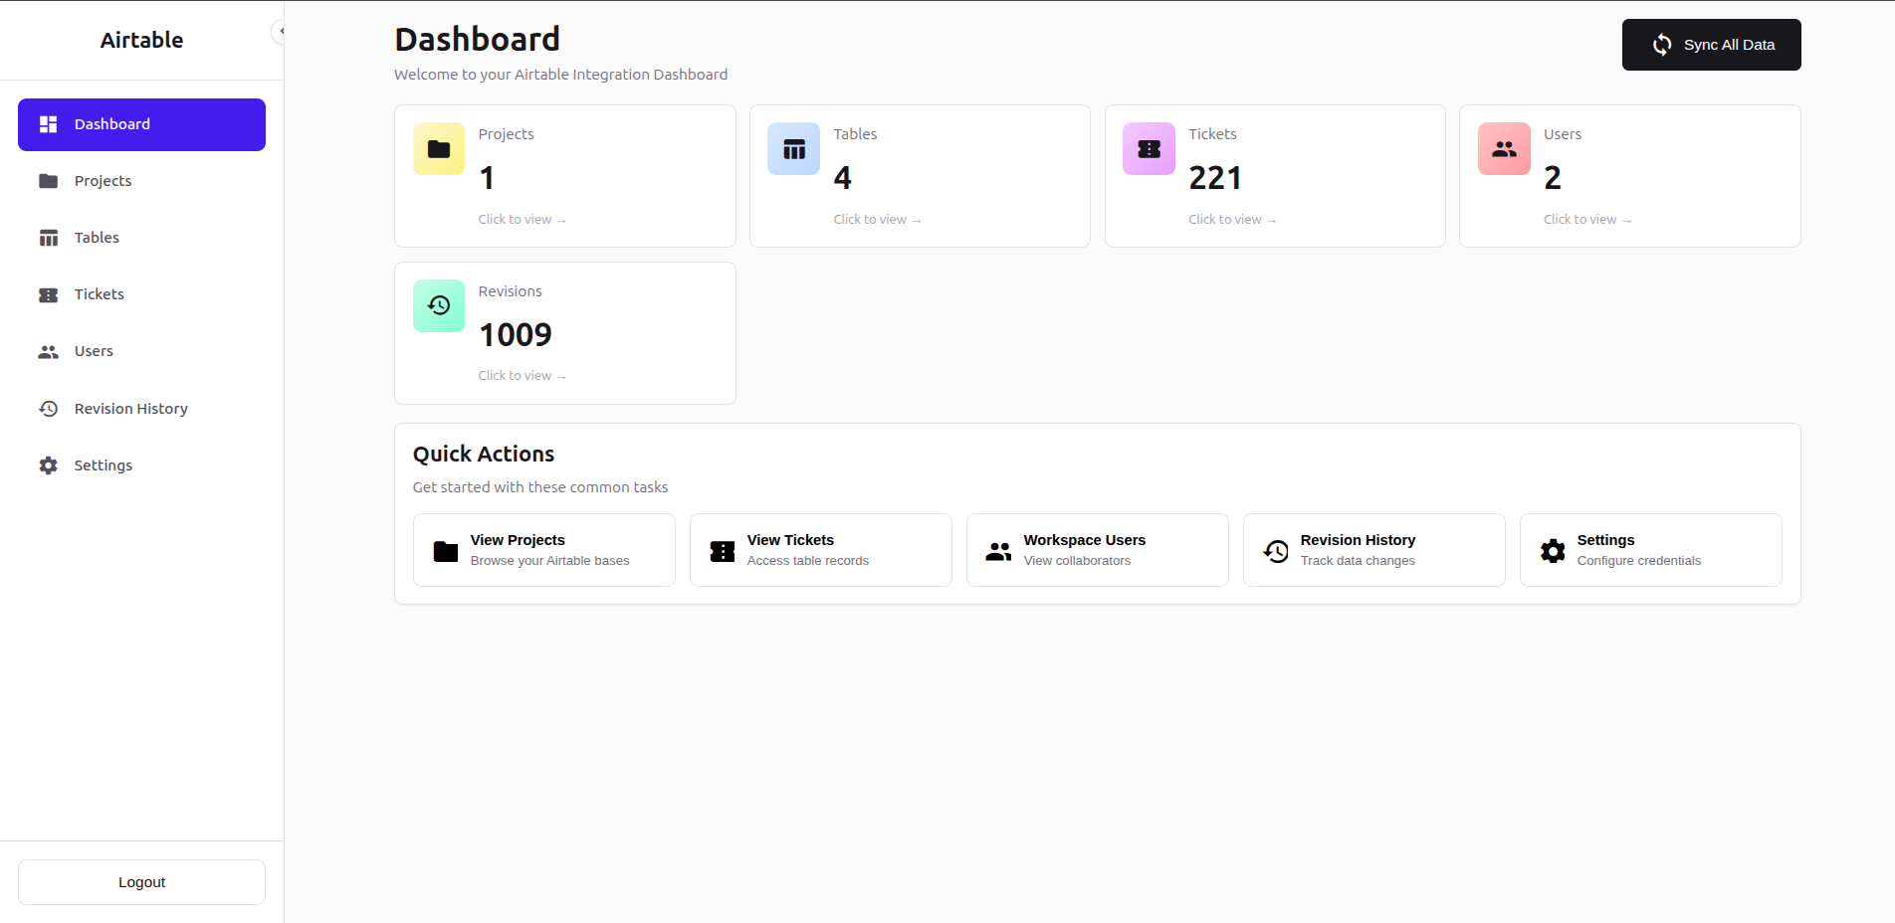The height and width of the screenshot is (923, 1895).
Task: Follow the Click to view link on Projects card
Action: tap(523, 219)
